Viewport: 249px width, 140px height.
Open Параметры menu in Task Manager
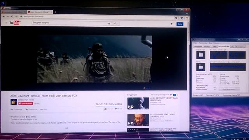pos(203,43)
